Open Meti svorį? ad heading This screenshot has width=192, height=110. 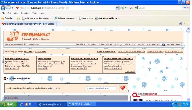pyautogui.click(x=44, y=59)
